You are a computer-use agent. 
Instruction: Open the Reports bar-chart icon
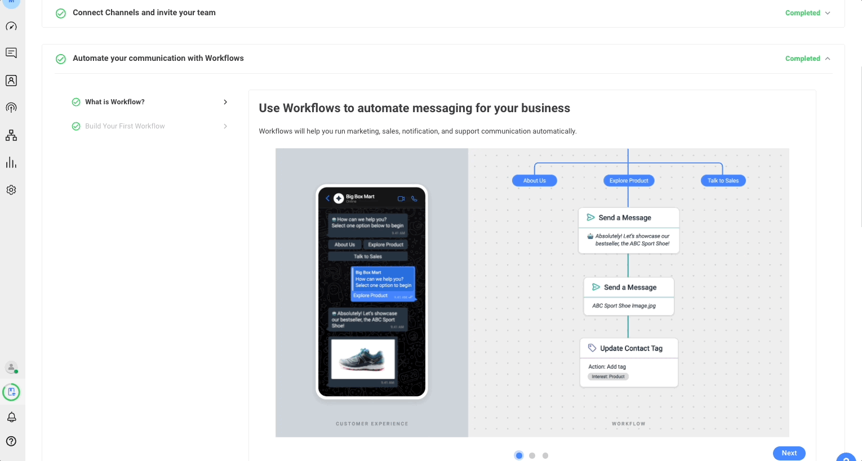coord(11,162)
